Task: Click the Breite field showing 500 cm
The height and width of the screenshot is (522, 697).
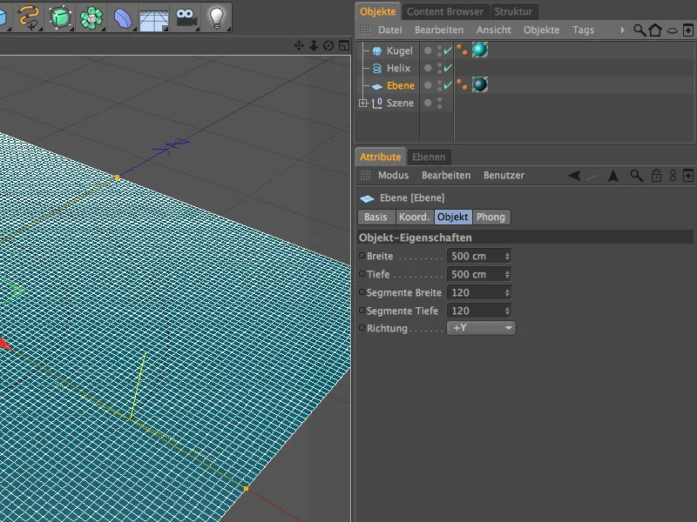Action: click(478, 256)
